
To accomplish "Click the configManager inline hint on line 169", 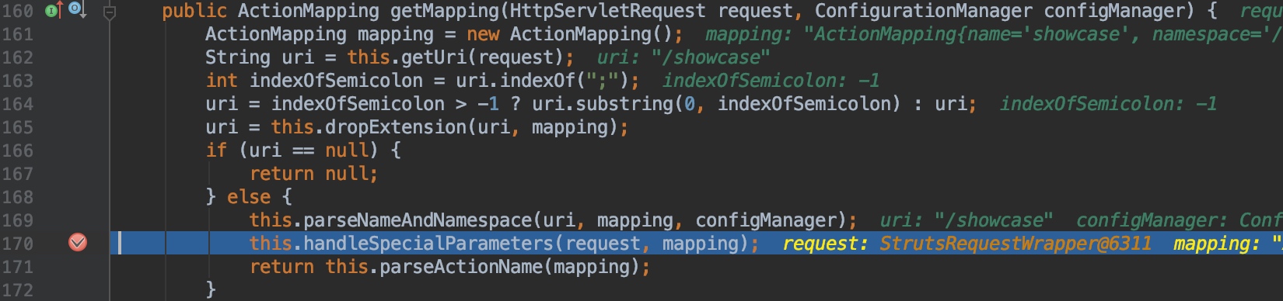I will (x=1180, y=220).
